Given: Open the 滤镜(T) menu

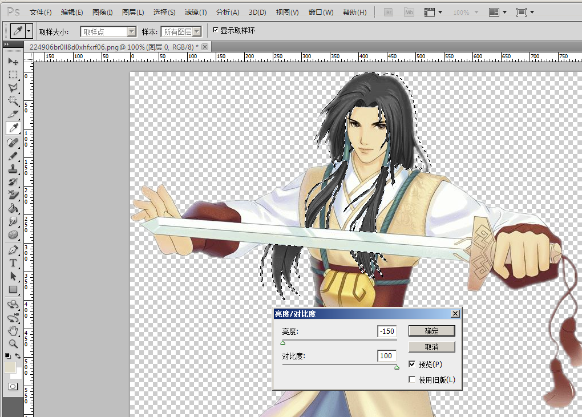Looking at the screenshot, I should click(x=196, y=12).
